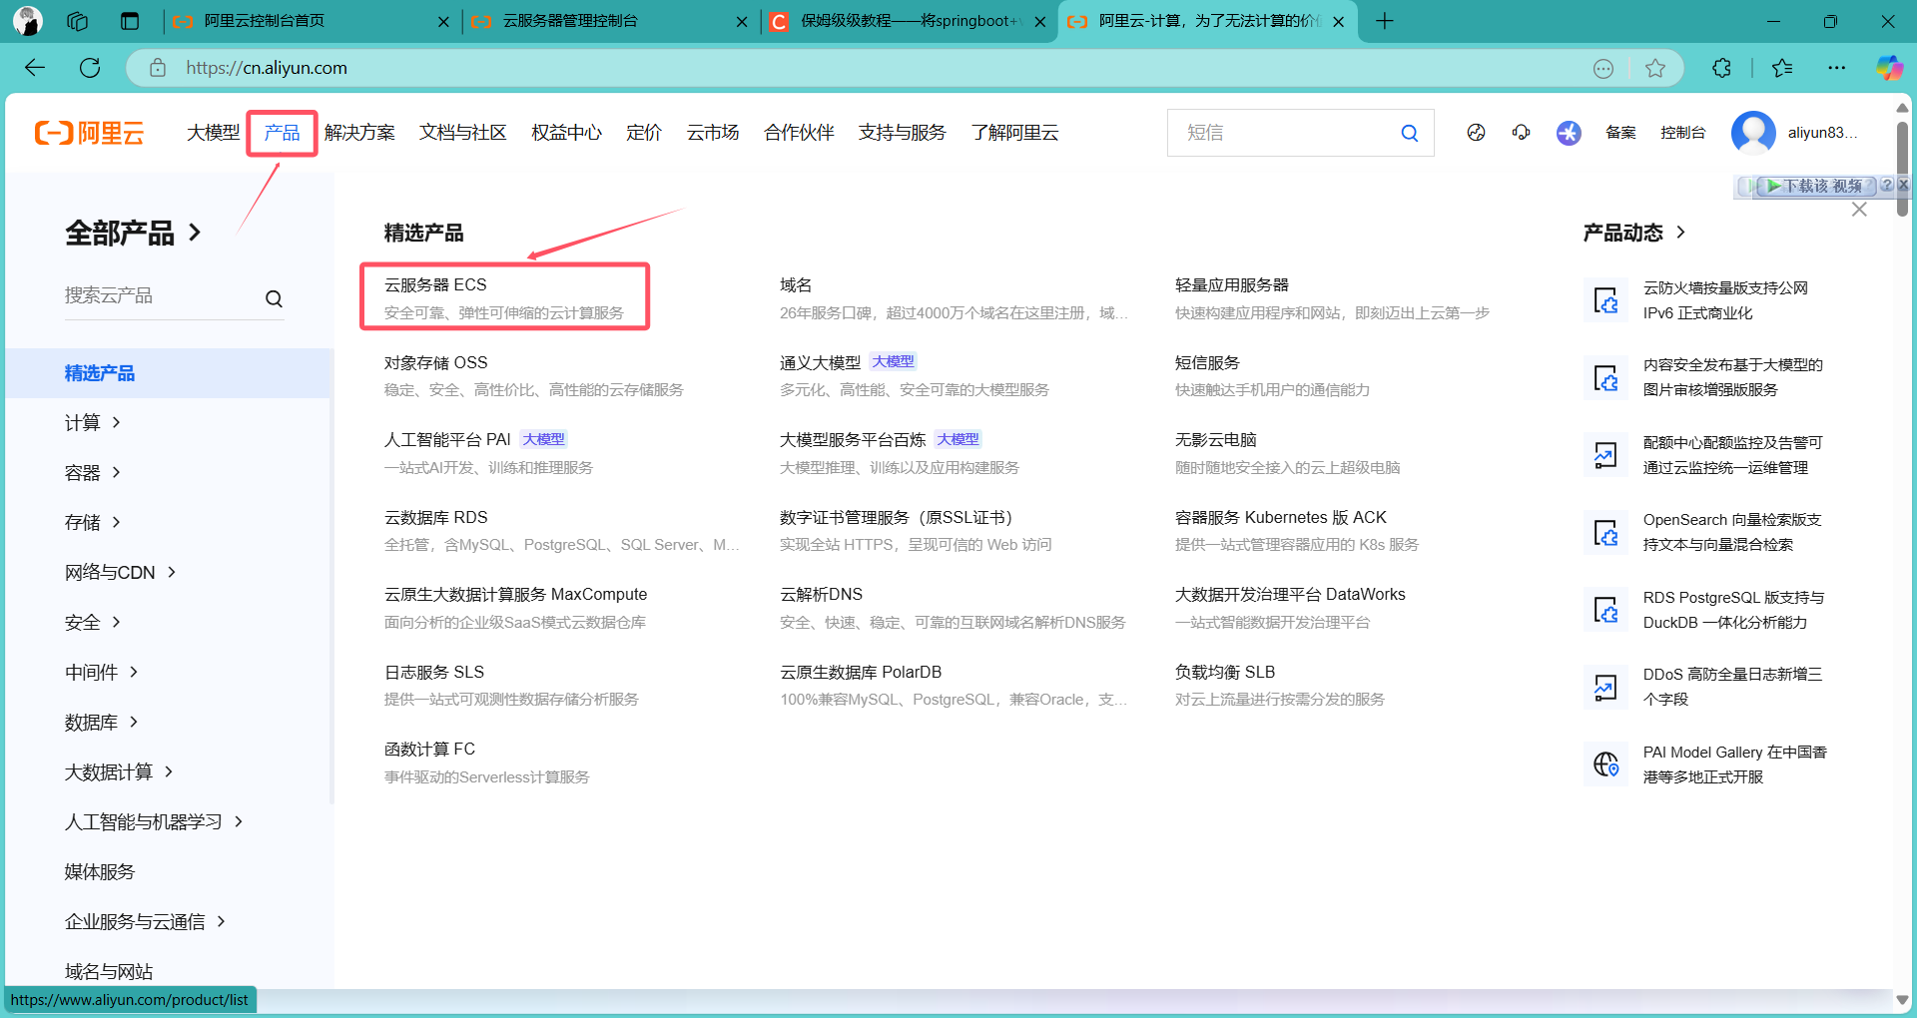Screen dimensions: 1917x1018
Task: Click the 控制台 link in the header
Action: tap(1682, 133)
